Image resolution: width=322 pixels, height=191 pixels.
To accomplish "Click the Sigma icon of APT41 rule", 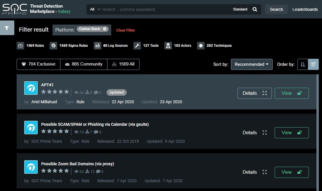I will (x=31, y=88).
